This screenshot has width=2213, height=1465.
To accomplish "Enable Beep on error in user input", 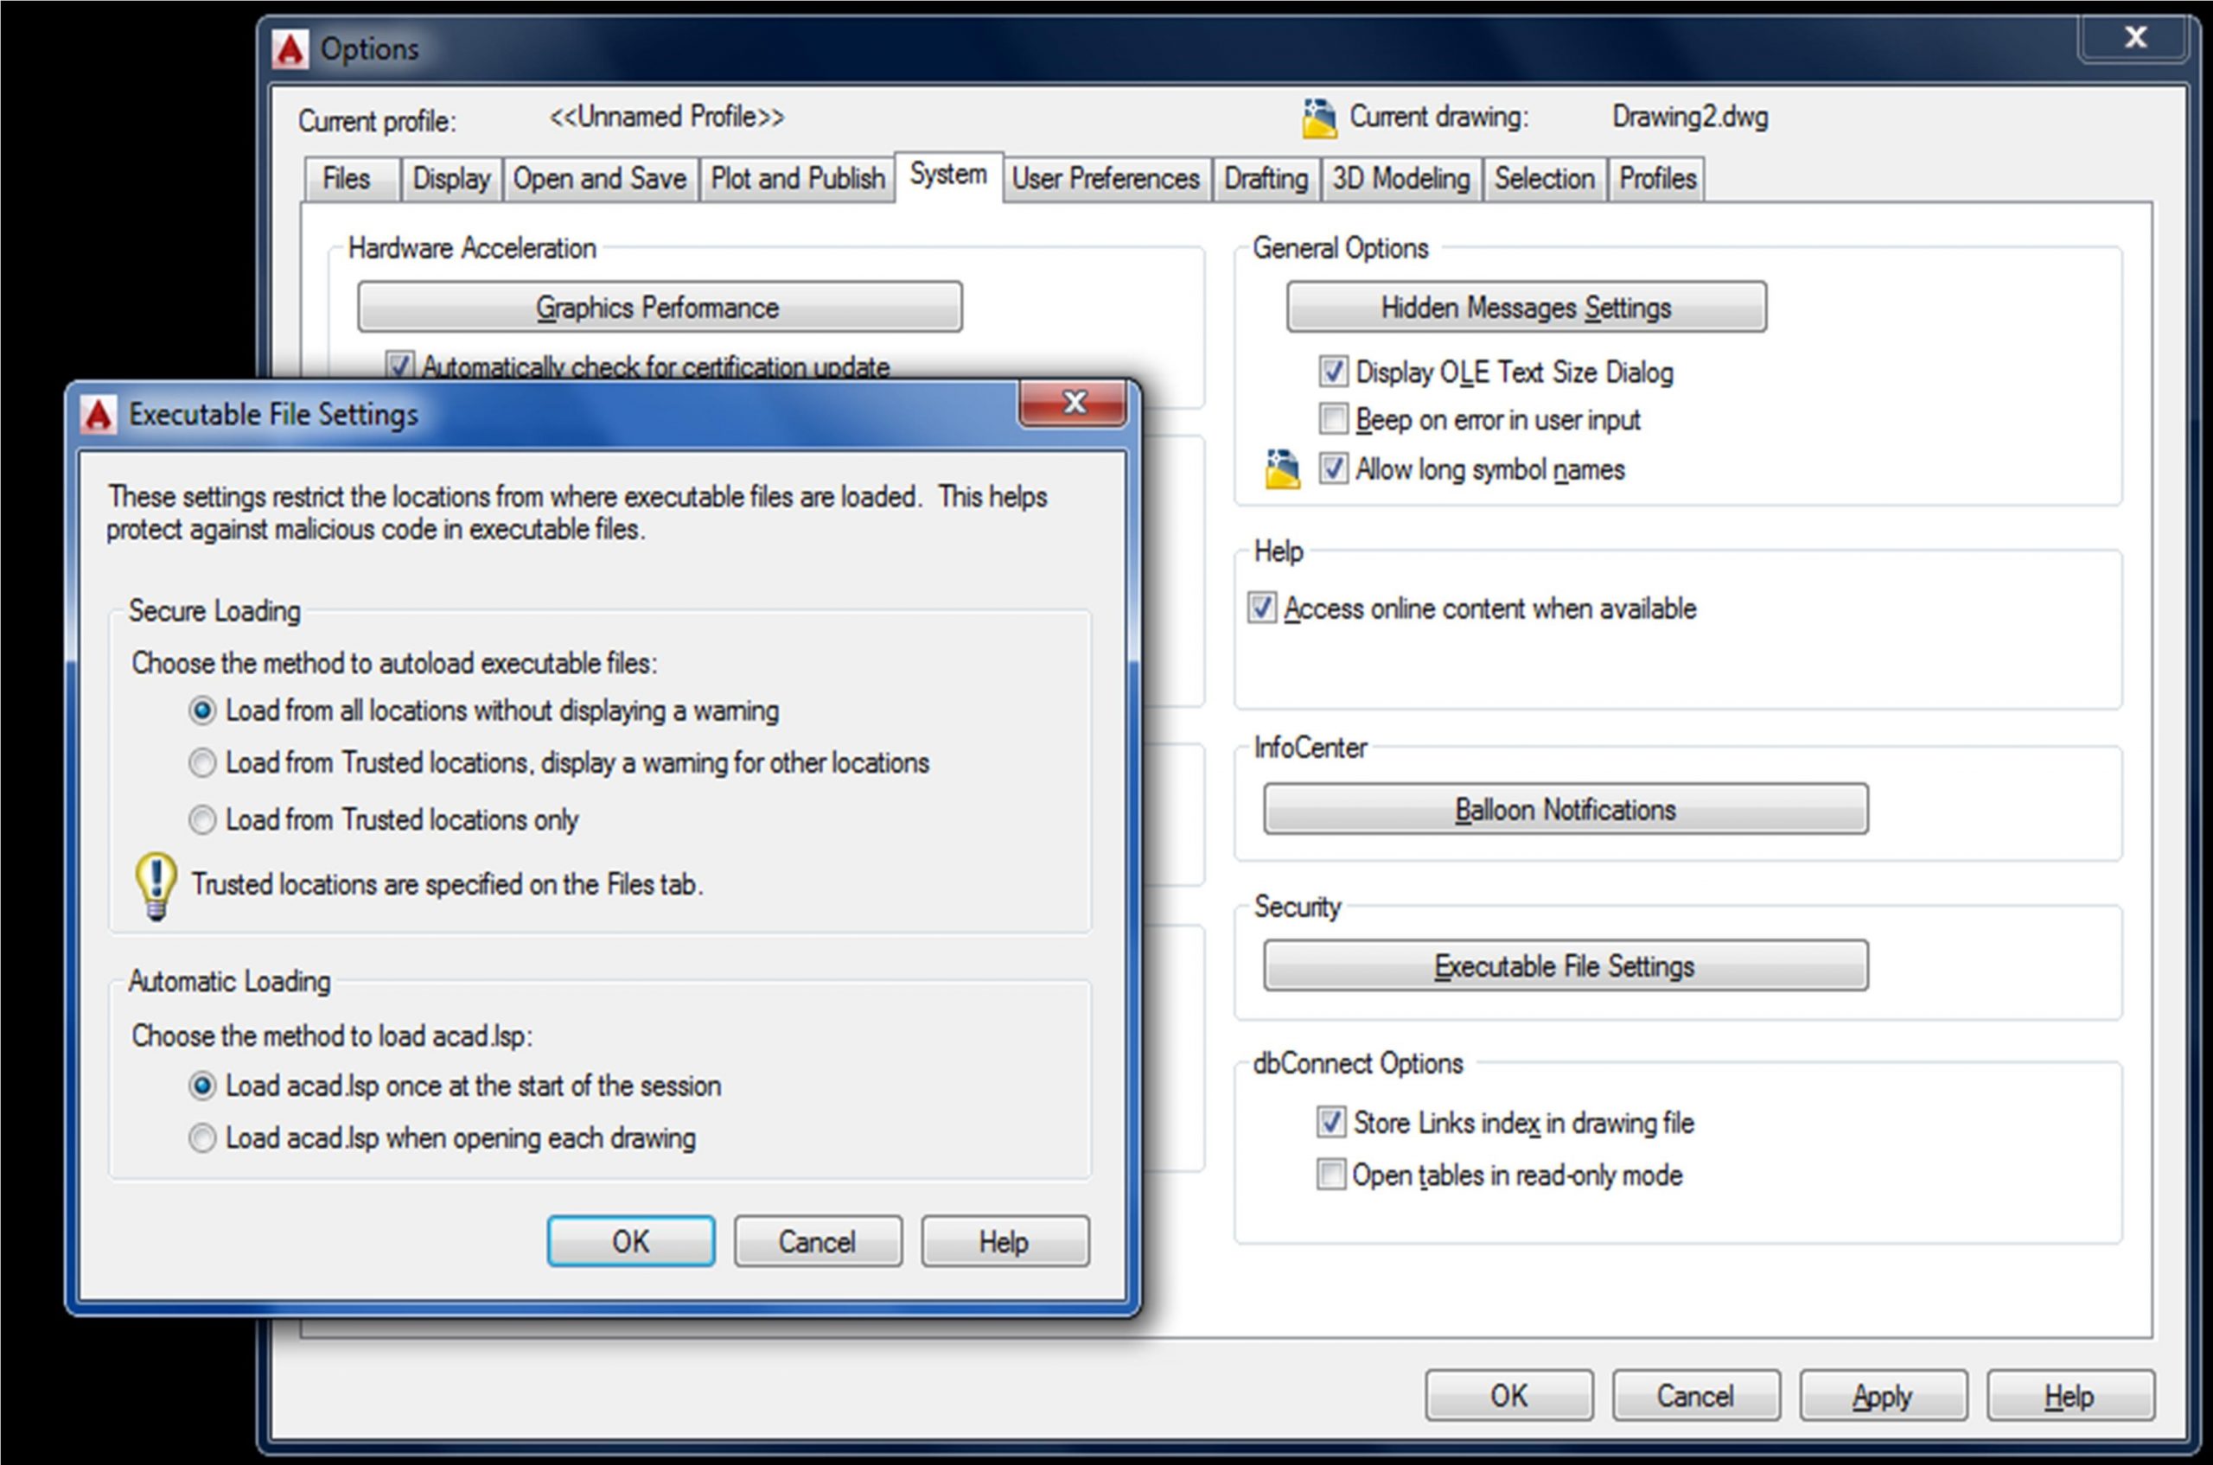I will [x=1333, y=419].
